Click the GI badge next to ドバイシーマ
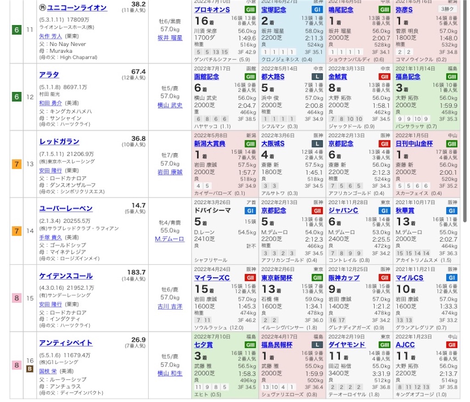The height and width of the screenshot is (402, 470). (x=250, y=211)
